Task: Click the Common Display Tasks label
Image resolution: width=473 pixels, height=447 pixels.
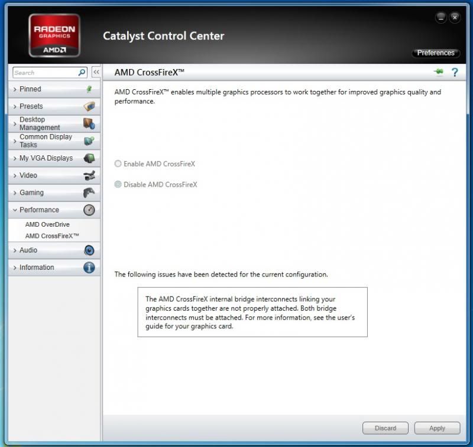Action: (46, 141)
